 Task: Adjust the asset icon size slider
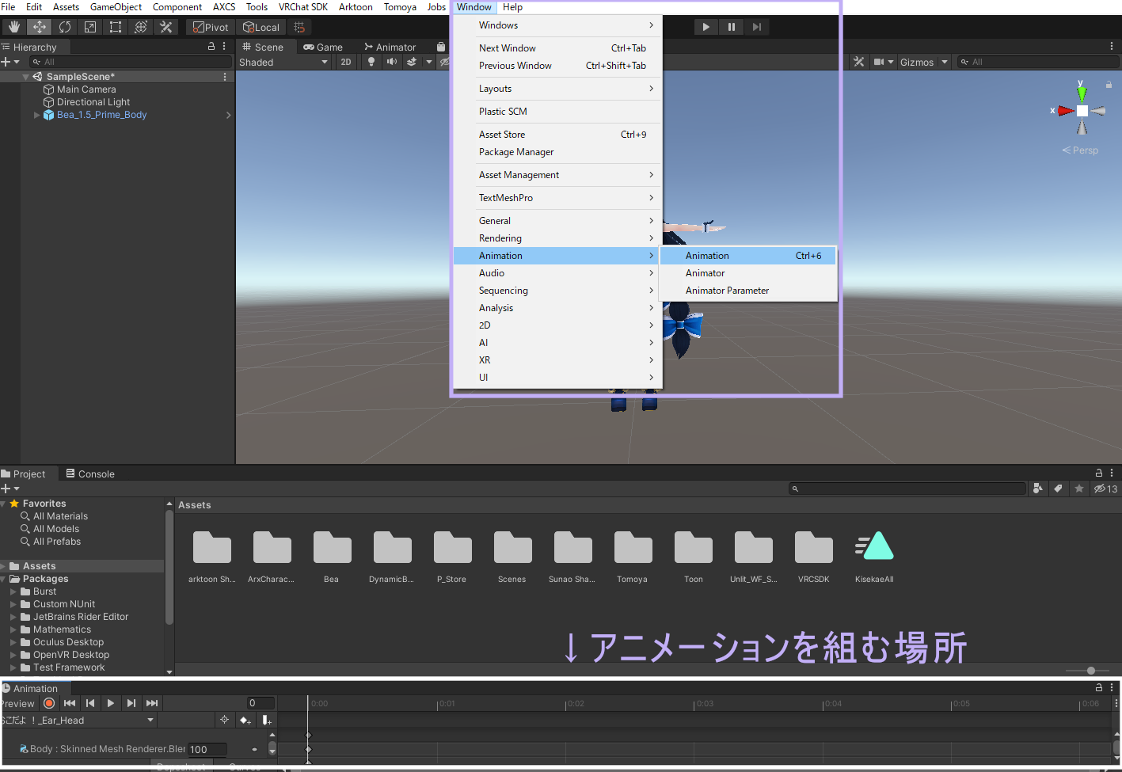[1090, 671]
